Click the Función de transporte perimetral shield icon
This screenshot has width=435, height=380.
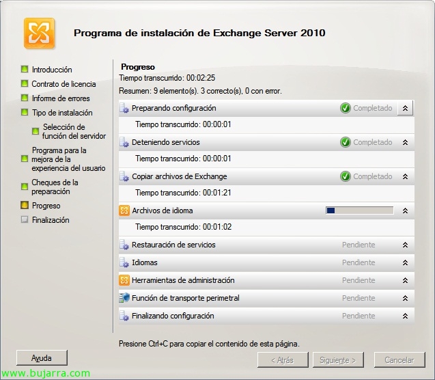pos(124,298)
